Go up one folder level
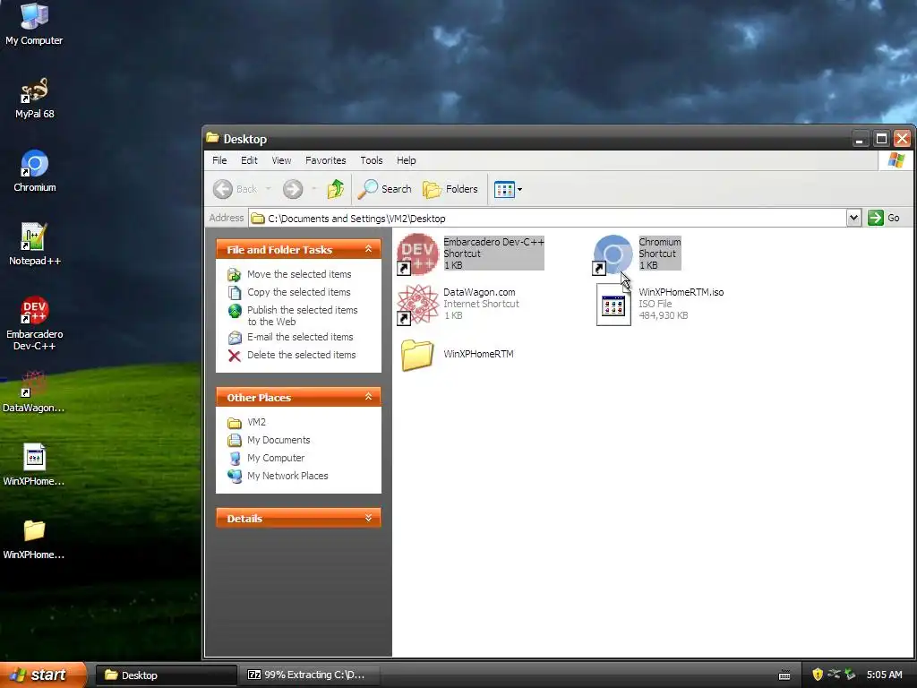 [x=335, y=189]
